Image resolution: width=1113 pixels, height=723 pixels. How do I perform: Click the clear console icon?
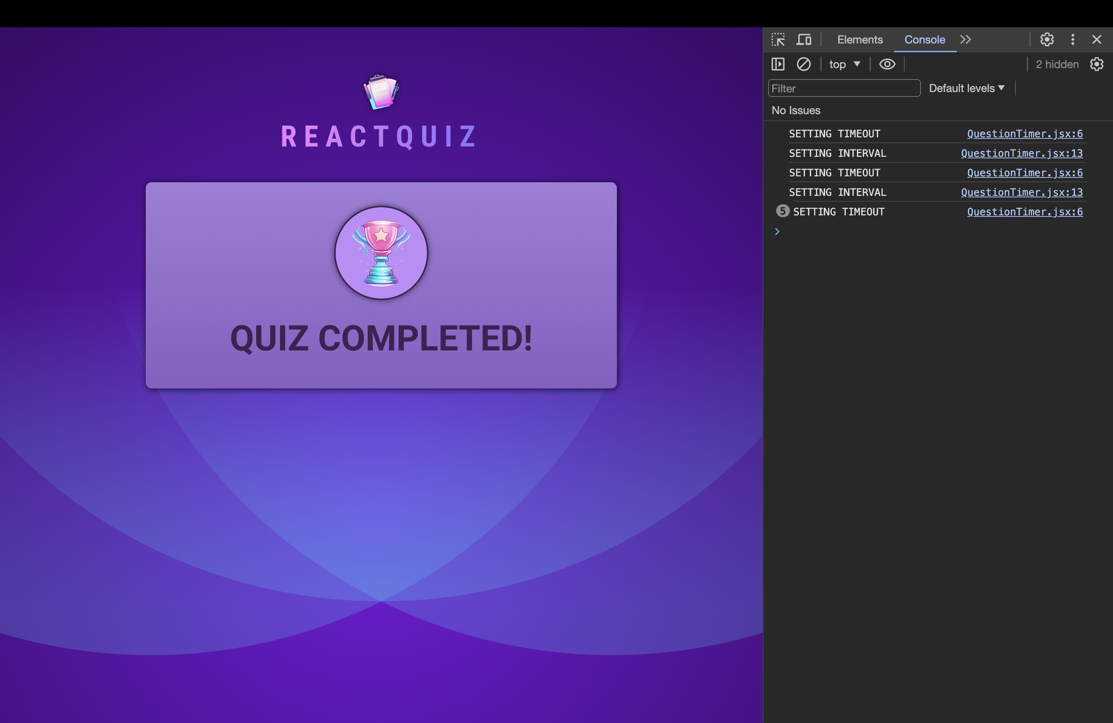coord(803,64)
